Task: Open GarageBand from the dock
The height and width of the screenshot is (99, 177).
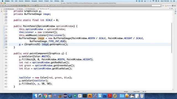Action: tap(60, 96)
